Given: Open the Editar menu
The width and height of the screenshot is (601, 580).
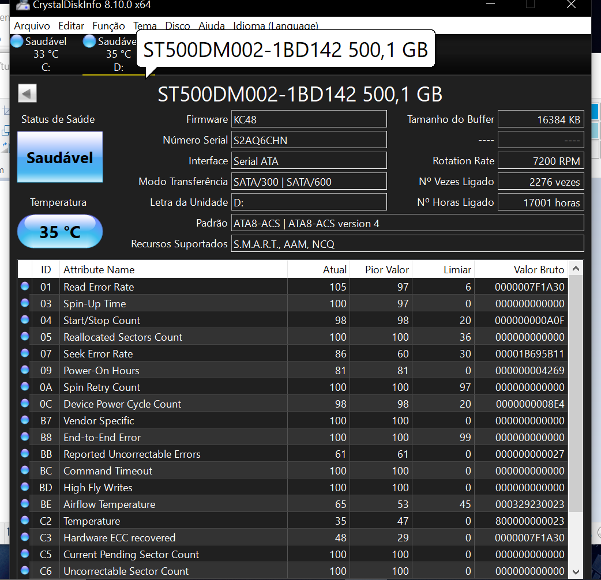Looking at the screenshot, I should tap(71, 26).
